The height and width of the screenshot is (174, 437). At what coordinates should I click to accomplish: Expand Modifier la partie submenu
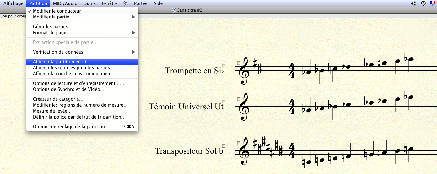point(82,17)
